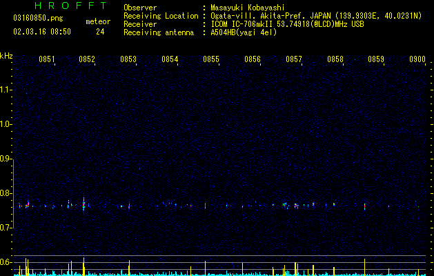
Task: Click the 0.9 kHz axis value
Action: 6,159
